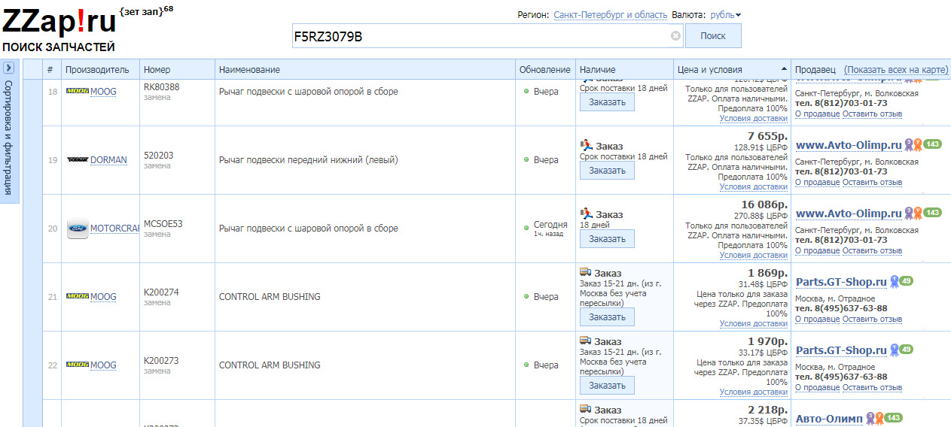Click Заказать button for MOOG K200273
Image resolution: width=951 pixels, height=427 pixels.
click(x=607, y=386)
